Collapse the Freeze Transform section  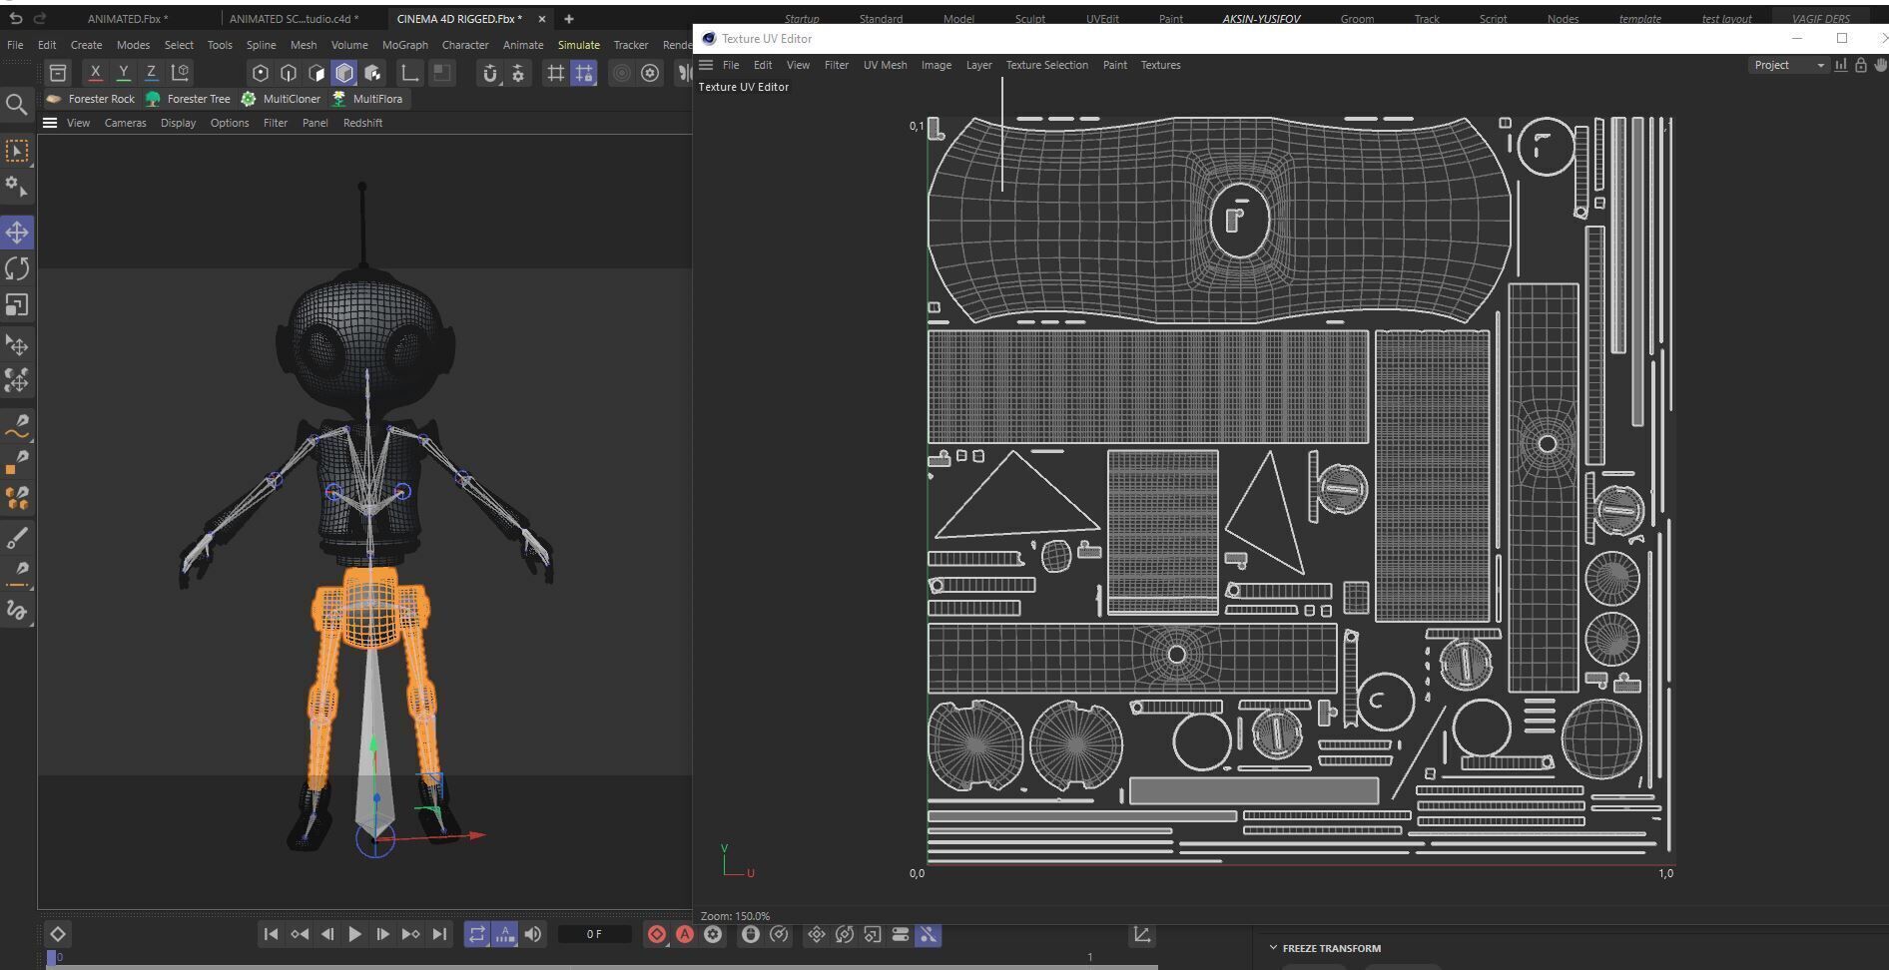1273,948
